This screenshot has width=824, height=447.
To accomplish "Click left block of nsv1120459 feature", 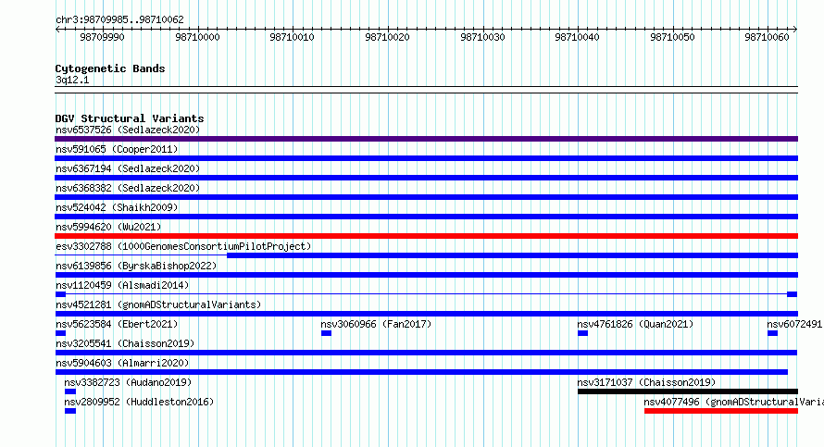I will [x=60, y=294].
